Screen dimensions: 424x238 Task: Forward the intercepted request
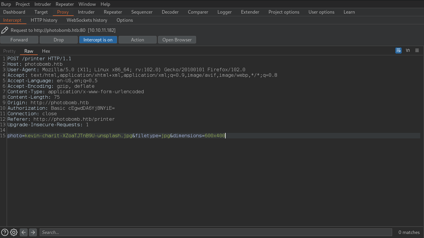pyautogui.click(x=19, y=40)
